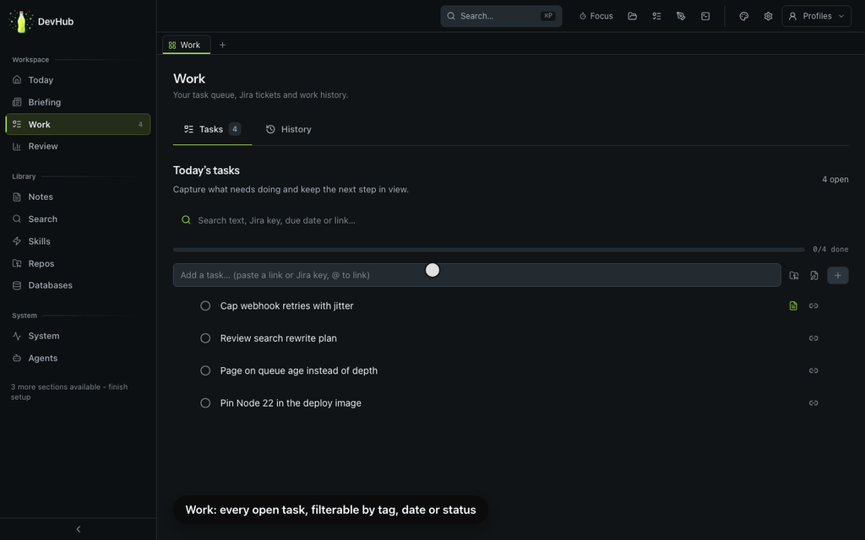865x540 pixels.
Task: Click the note edit icon beside task input
Action: (x=813, y=275)
